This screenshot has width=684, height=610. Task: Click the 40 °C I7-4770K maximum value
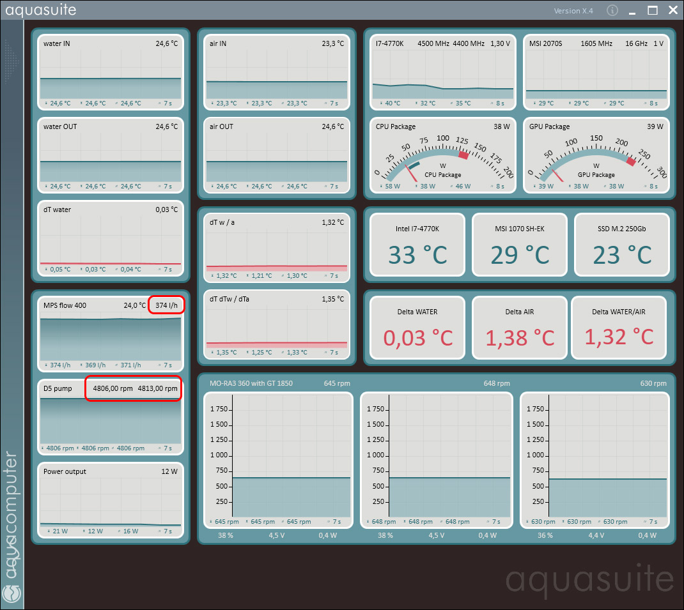tap(393, 103)
